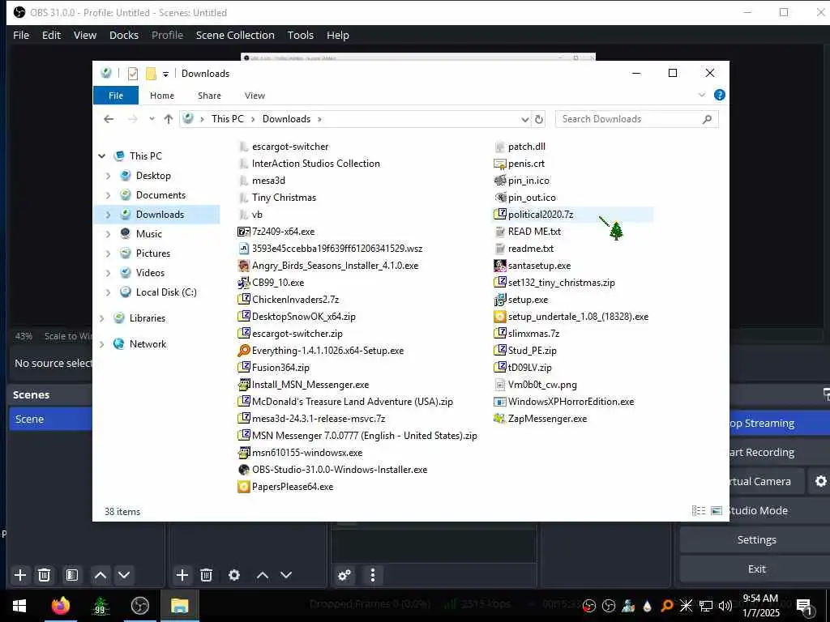
Task: Select Scene in OBS Scenes list
Action: pyautogui.click(x=51, y=419)
